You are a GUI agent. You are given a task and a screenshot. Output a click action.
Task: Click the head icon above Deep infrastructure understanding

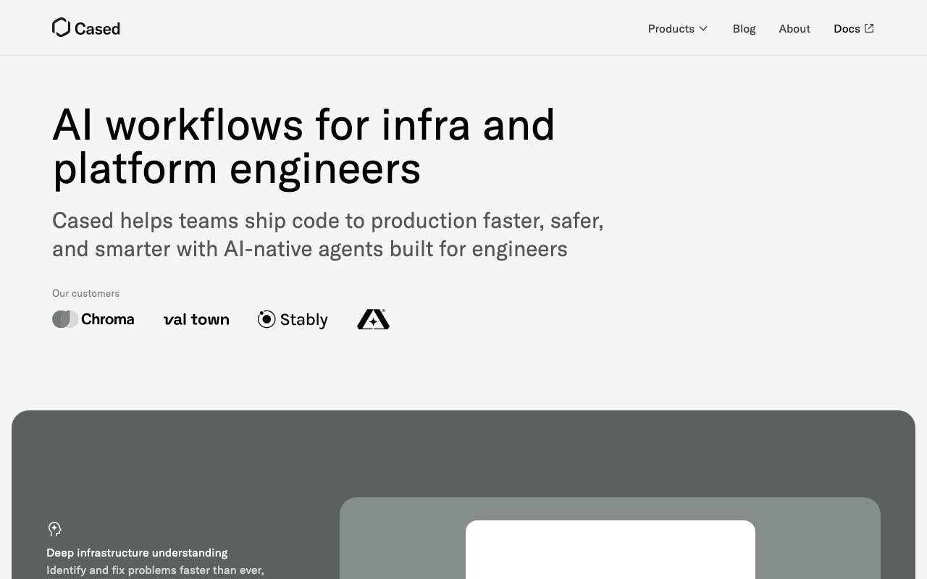54,529
